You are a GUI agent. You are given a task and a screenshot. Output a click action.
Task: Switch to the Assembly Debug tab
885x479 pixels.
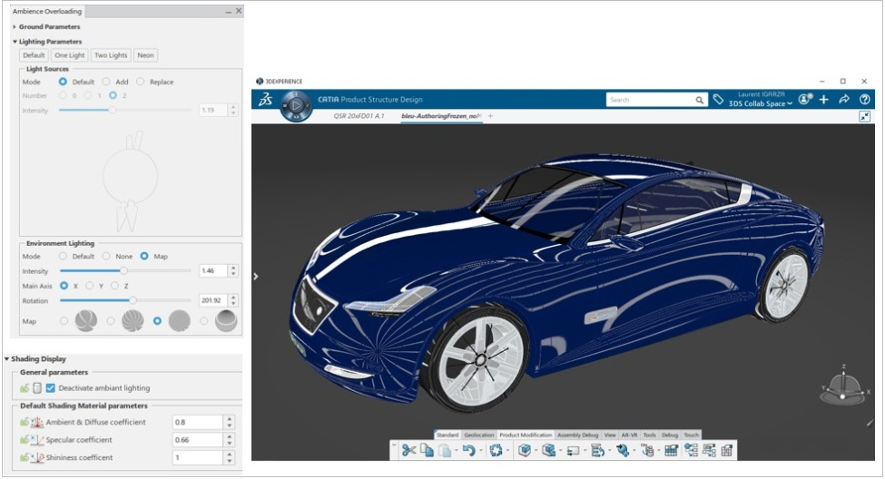pos(578,435)
